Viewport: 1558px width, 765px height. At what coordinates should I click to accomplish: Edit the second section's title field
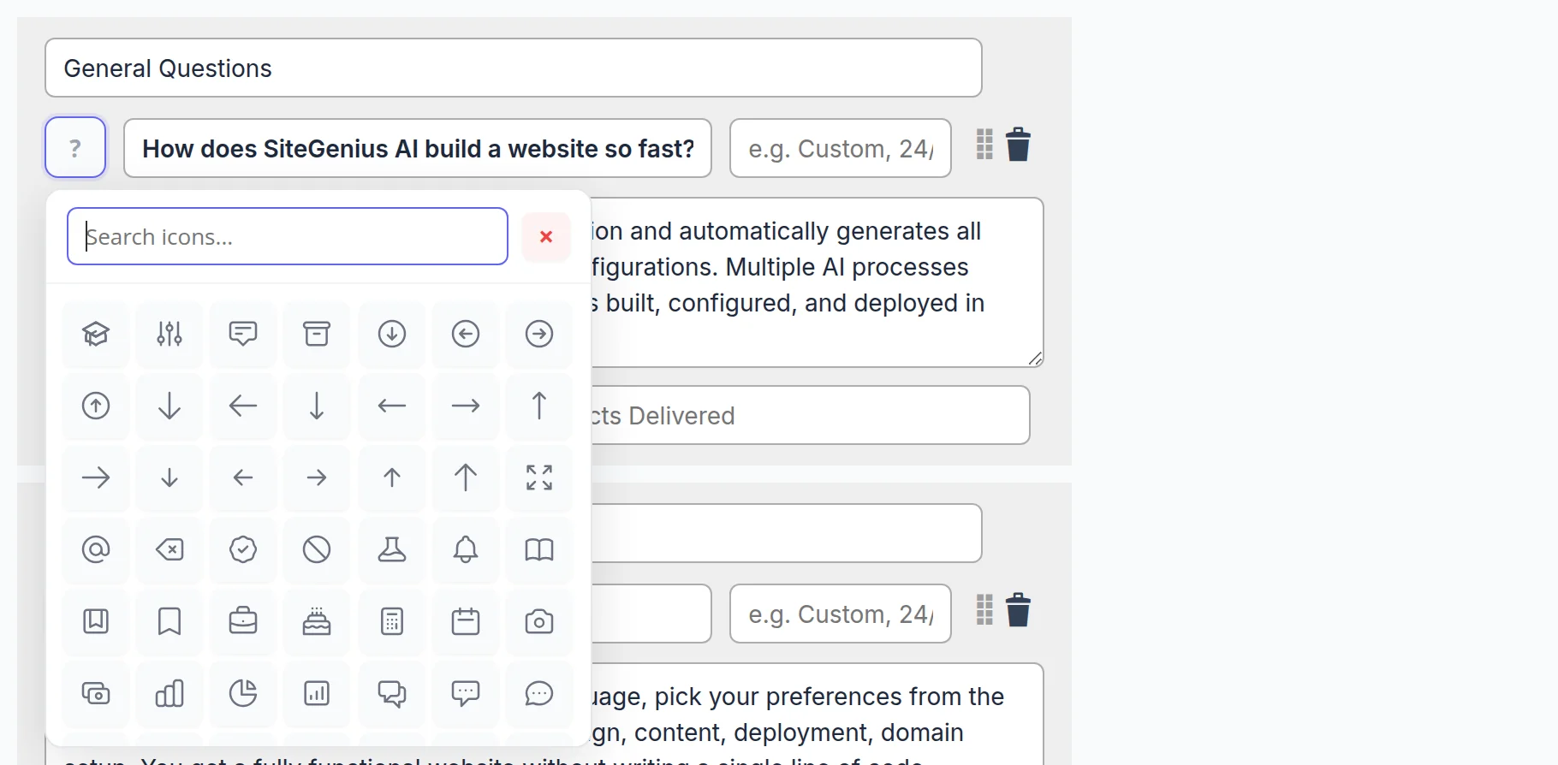(786, 533)
